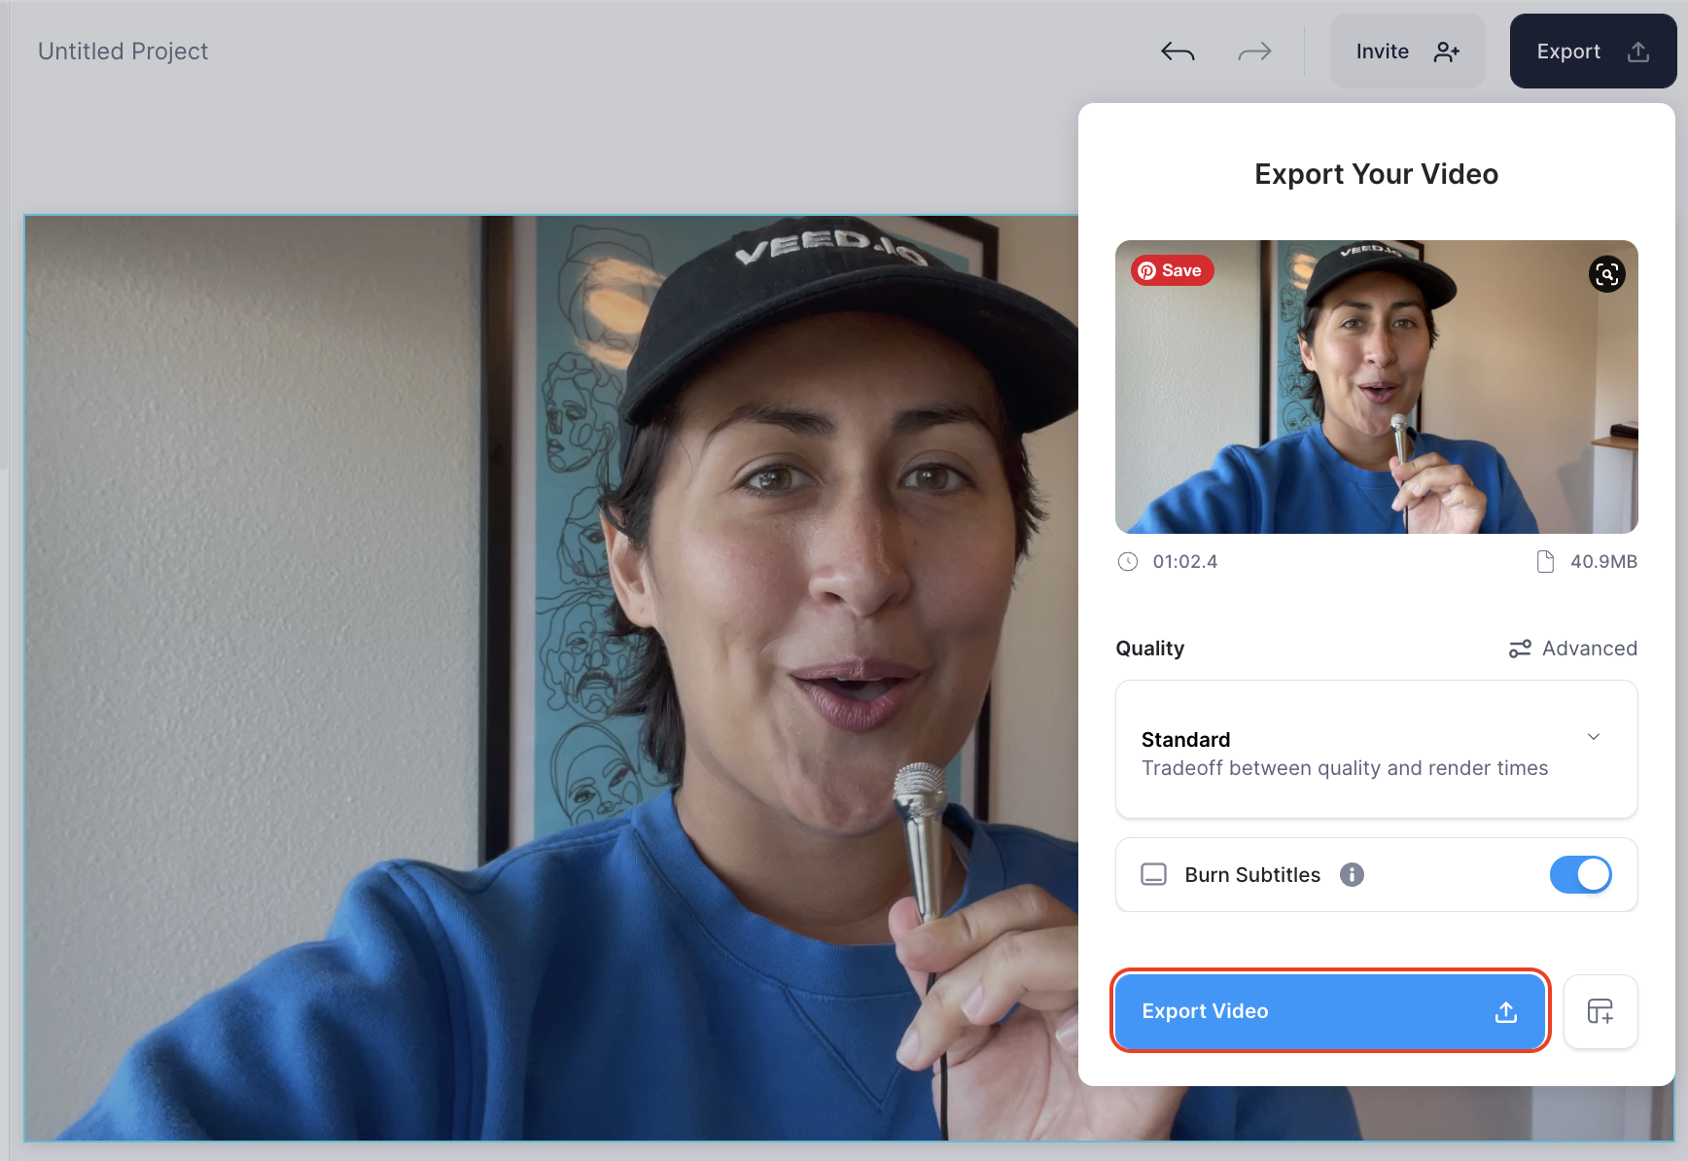Click the template icon beside Export Video
The height and width of the screenshot is (1161, 1688).
point(1600,1011)
